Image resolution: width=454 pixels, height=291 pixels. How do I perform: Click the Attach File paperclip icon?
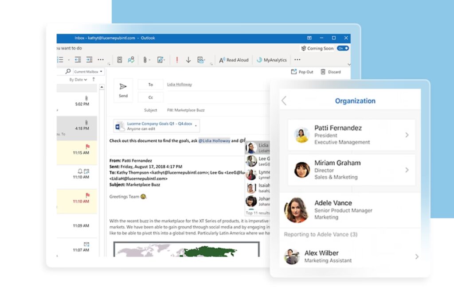point(145,60)
